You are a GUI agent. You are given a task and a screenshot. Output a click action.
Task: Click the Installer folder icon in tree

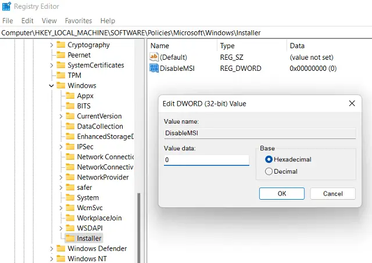click(x=70, y=238)
